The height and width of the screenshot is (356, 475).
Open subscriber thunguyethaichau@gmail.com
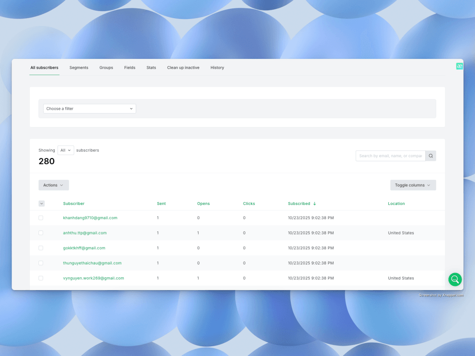click(x=92, y=263)
